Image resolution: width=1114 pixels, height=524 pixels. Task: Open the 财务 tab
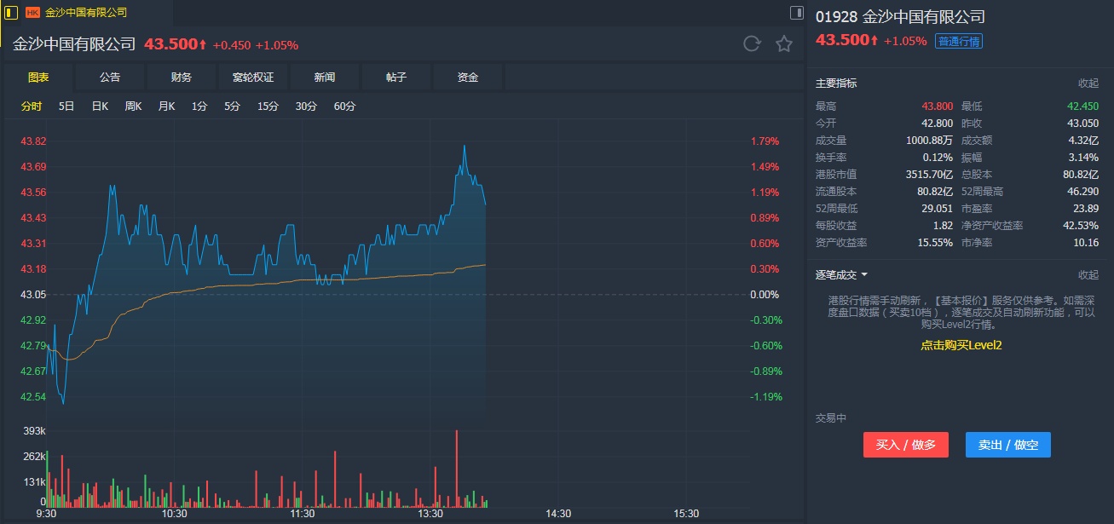(182, 78)
